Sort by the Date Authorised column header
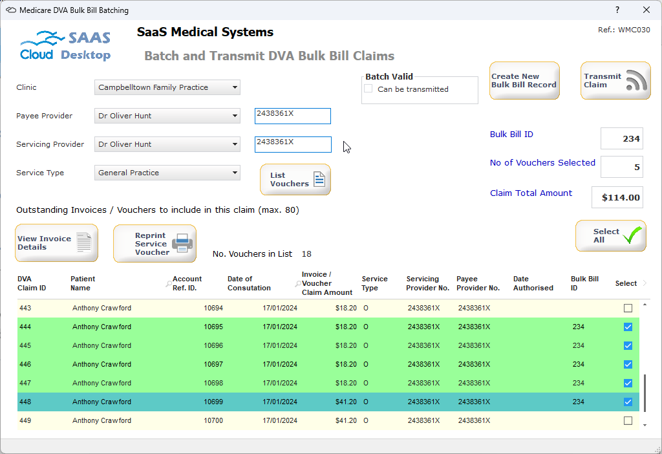The width and height of the screenshot is (662, 454). pyautogui.click(x=533, y=283)
